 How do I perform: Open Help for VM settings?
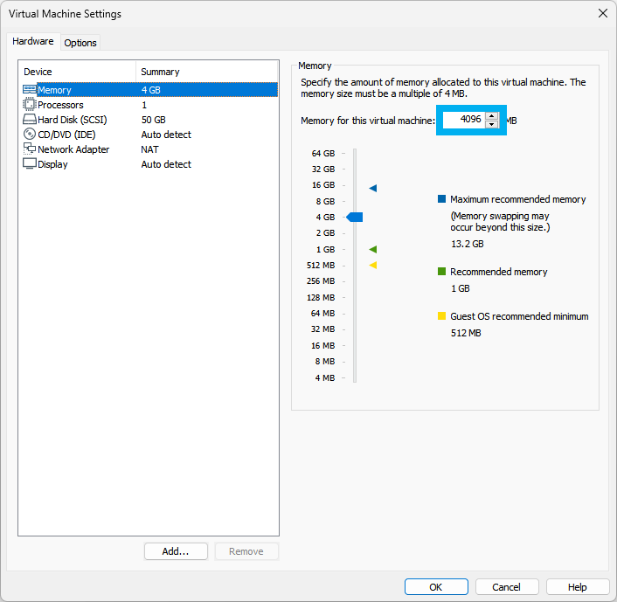578,586
